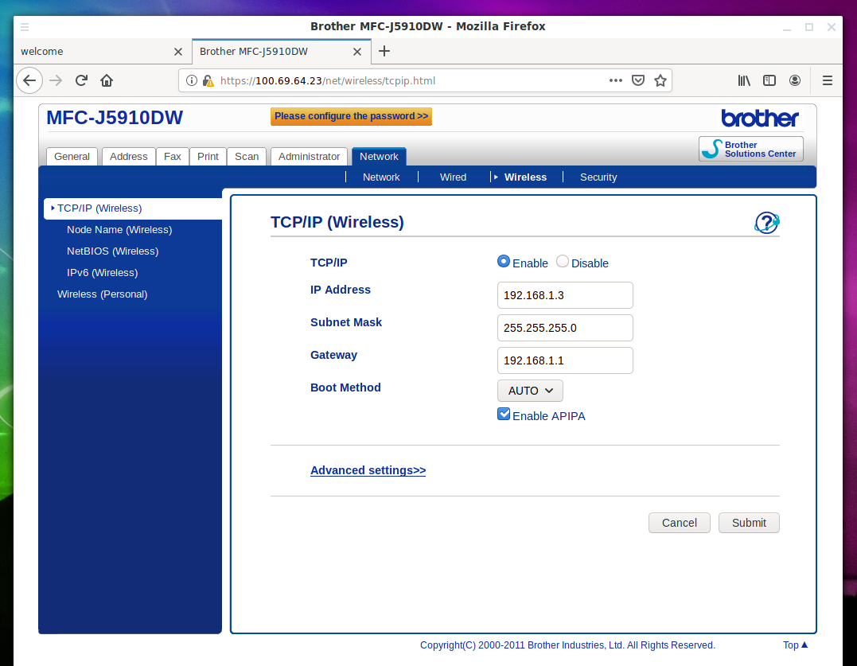Click the IP Address input field

pos(565,295)
